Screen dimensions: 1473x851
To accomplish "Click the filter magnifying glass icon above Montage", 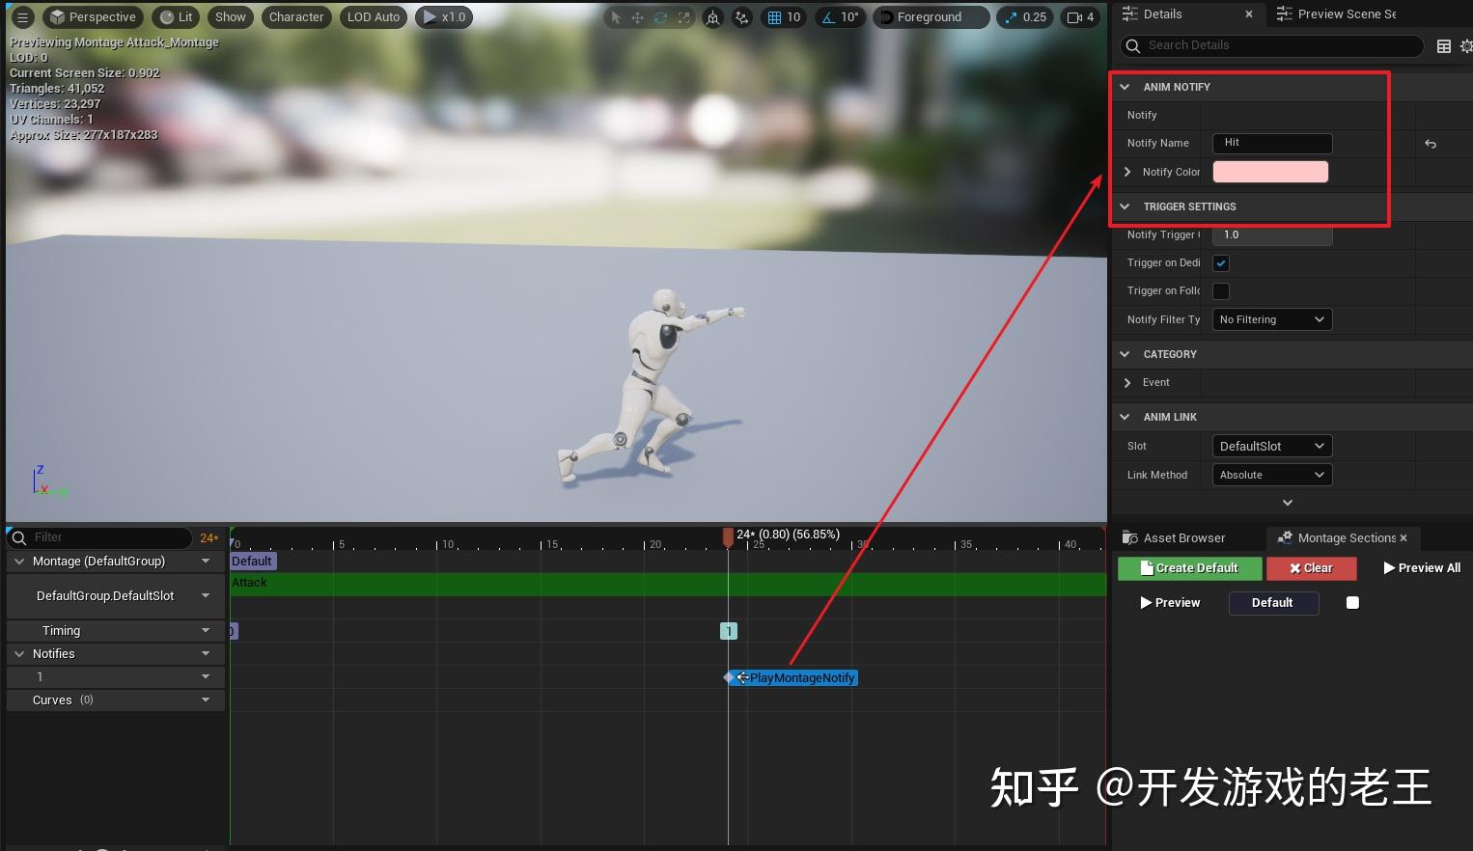I will 18,537.
